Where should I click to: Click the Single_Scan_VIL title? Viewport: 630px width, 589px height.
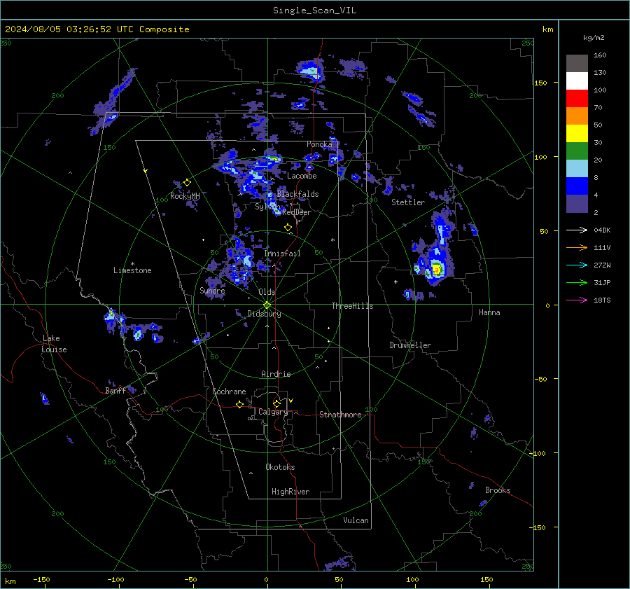tap(314, 10)
